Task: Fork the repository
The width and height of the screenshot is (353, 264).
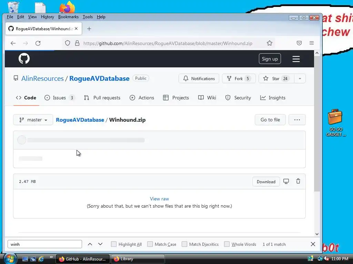Action: click(239, 79)
